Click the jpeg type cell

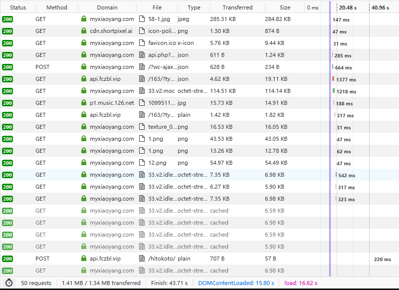point(183,19)
